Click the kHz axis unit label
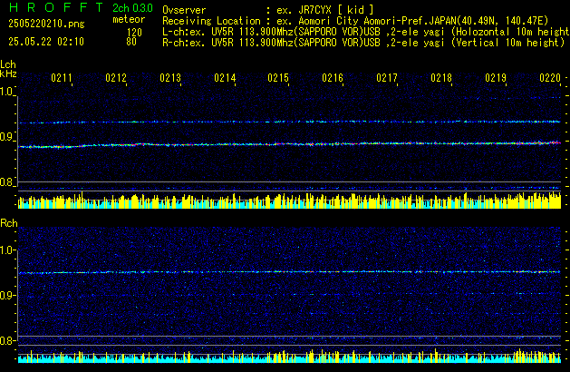The image size is (570, 372). click(8, 73)
